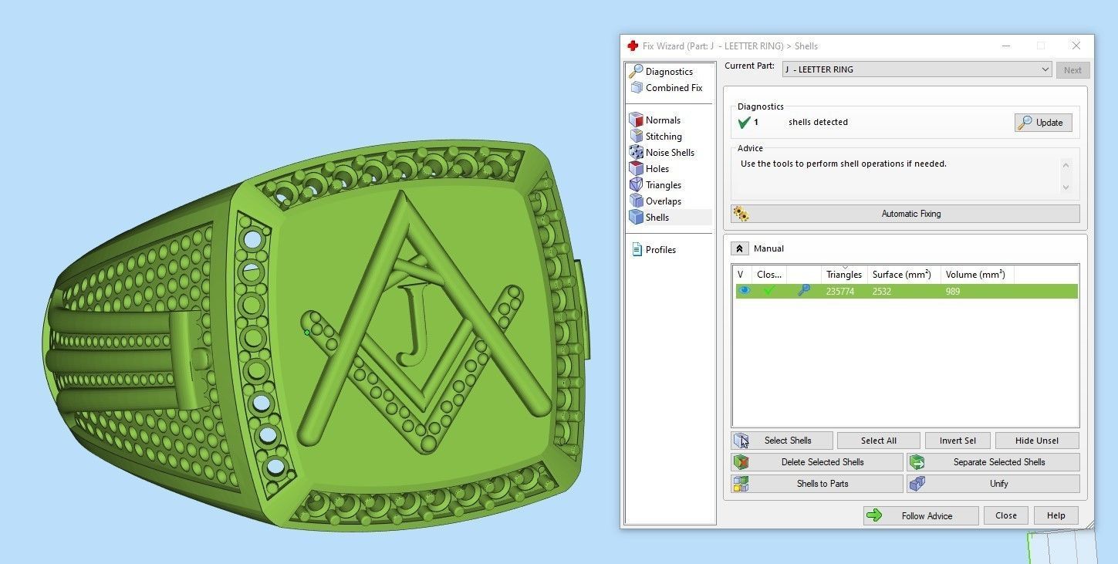
Task: Update the shell diagnostics
Action: coord(1043,123)
